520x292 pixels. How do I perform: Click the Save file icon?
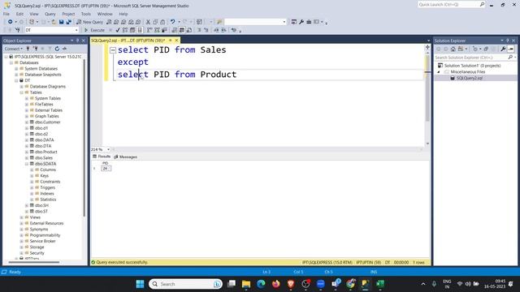pyautogui.click(x=62, y=22)
